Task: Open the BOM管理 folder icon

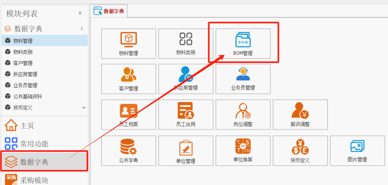Action: [x=243, y=40]
